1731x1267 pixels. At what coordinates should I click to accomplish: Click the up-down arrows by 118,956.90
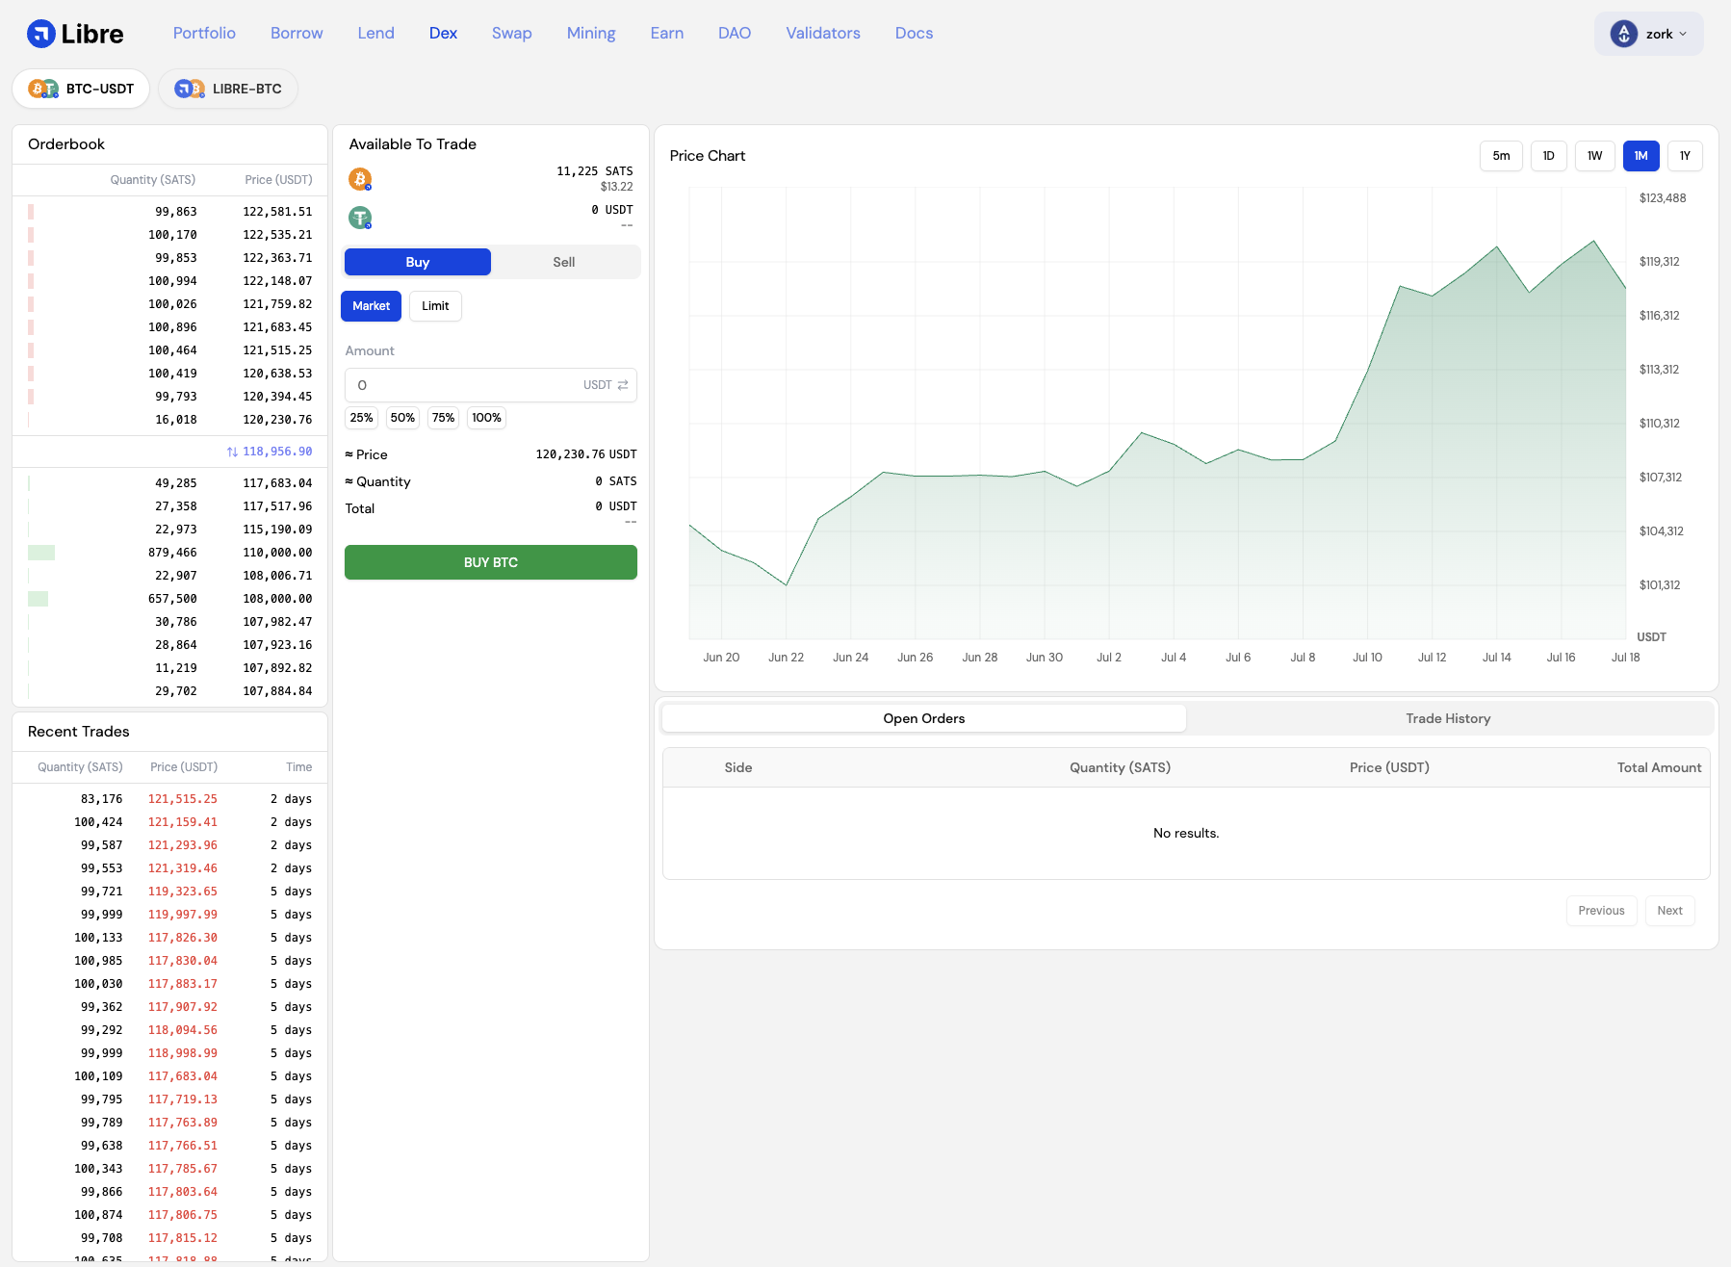pyautogui.click(x=232, y=452)
